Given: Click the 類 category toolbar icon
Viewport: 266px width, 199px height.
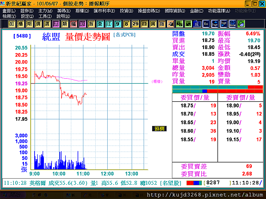Looking at the screenshot, I should (64, 24).
